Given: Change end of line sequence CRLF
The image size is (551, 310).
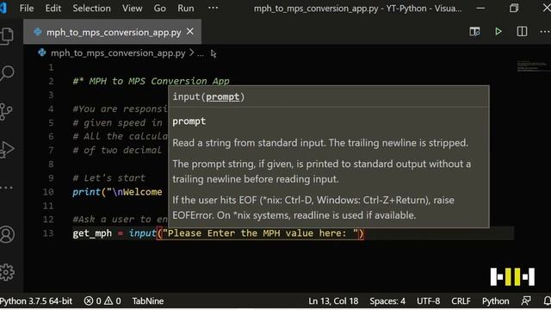Looking at the screenshot, I should (461, 301).
